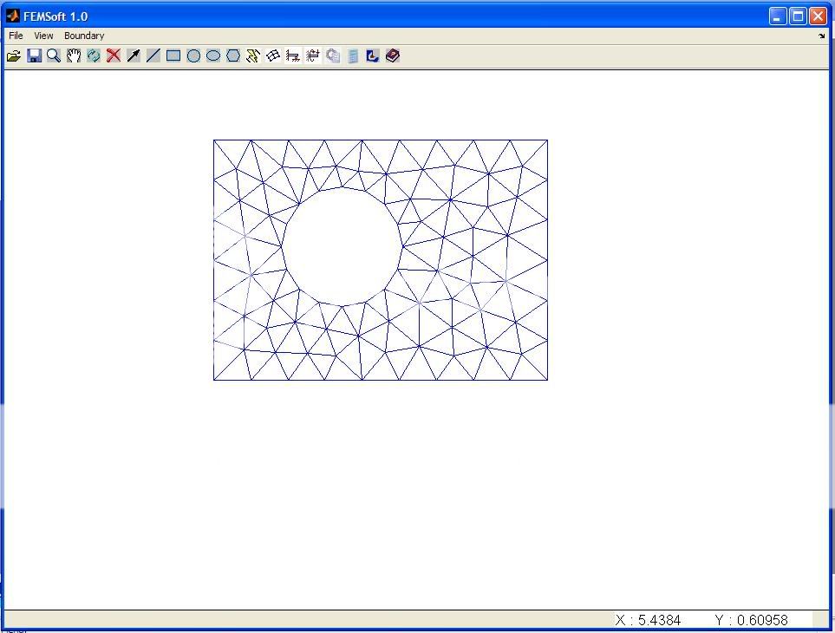Activate the Pan hand tool

click(74, 56)
